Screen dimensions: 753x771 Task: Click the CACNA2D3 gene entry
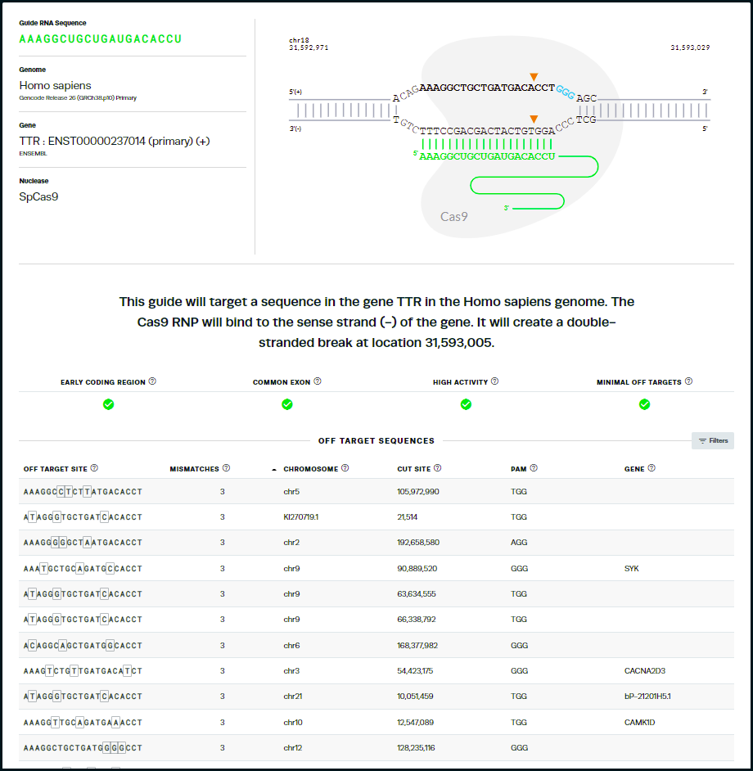tap(647, 670)
